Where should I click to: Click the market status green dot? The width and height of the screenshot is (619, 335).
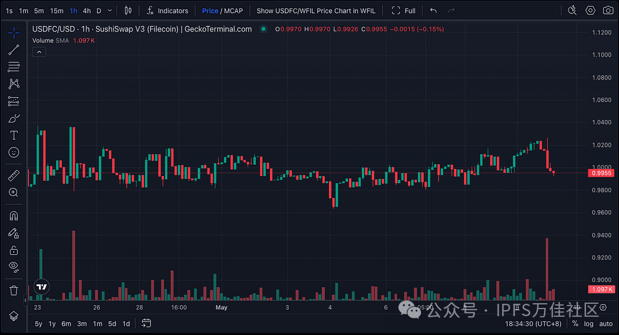[264, 29]
